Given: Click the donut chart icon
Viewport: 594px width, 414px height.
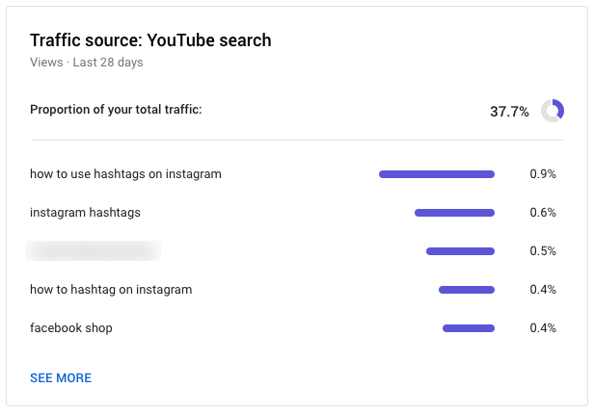Looking at the screenshot, I should (553, 111).
